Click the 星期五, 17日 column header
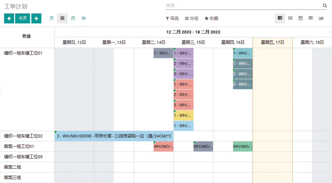This screenshot has height=183, width=332. 273,43
